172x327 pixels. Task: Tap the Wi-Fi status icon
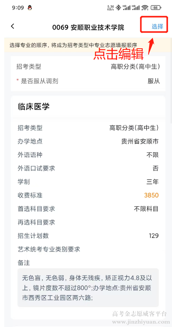pyautogui.click(x=144, y=8)
